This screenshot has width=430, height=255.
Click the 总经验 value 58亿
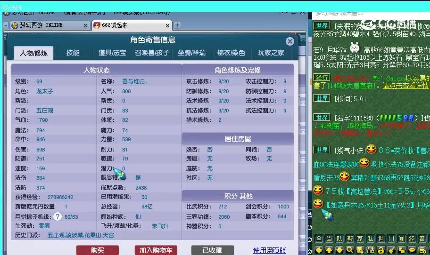click(147, 207)
